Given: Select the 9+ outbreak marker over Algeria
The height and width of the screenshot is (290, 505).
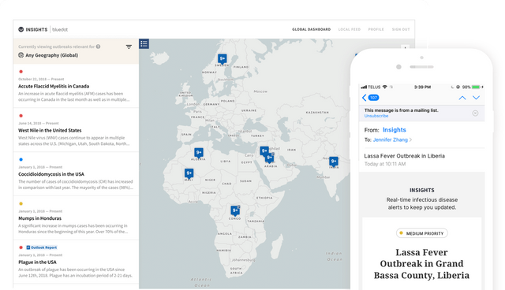Looking at the screenshot, I should 199,153.
